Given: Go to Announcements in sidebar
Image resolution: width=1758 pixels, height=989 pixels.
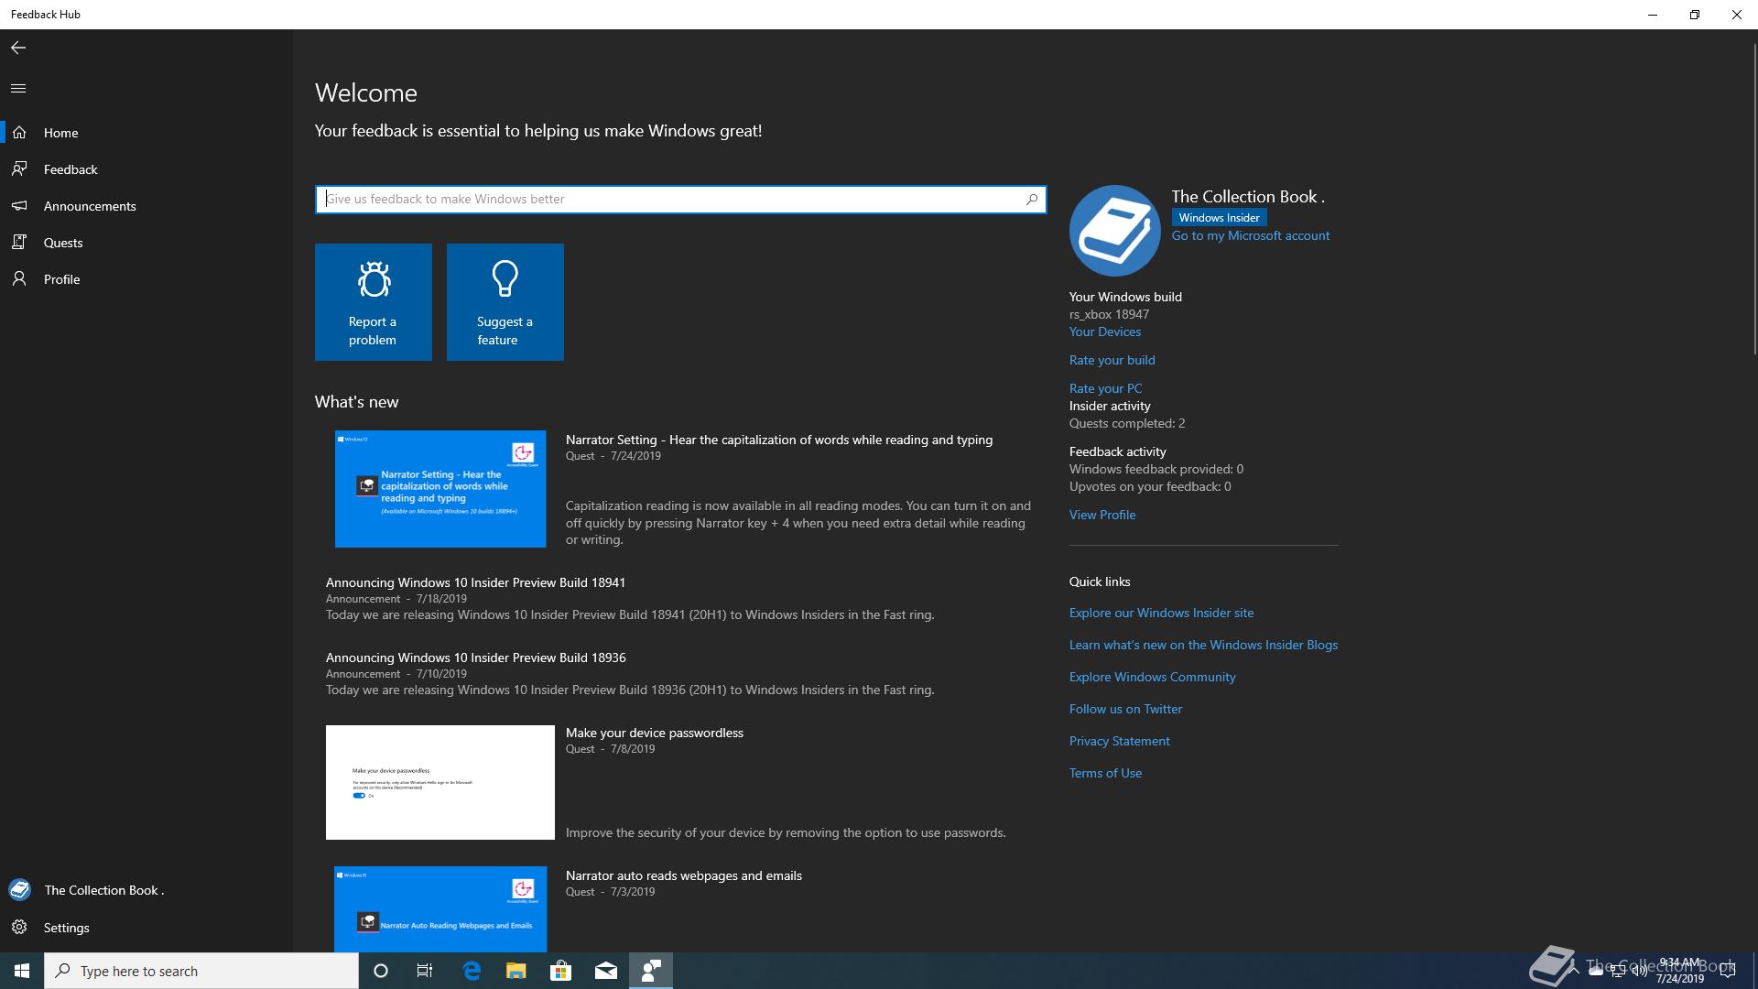Looking at the screenshot, I should (90, 206).
